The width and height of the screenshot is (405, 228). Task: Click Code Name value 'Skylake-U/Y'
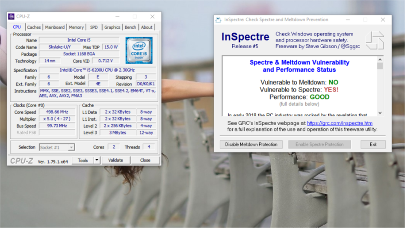click(x=60, y=47)
